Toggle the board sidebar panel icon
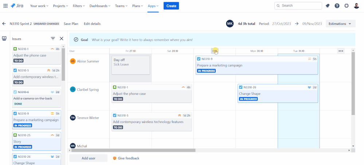This screenshot has height=165, width=364. coord(4,39)
